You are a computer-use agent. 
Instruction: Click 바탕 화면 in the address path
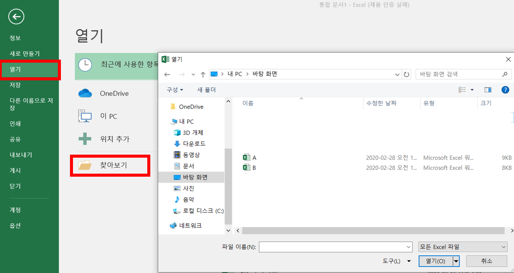pos(265,74)
